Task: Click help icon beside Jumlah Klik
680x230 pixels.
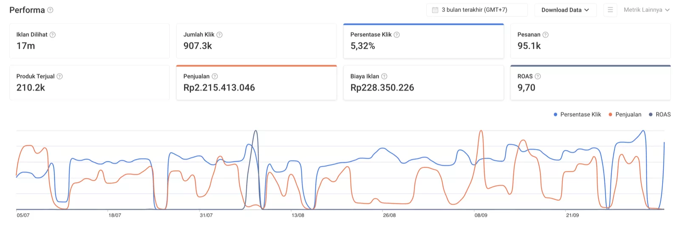Action: [x=219, y=35]
